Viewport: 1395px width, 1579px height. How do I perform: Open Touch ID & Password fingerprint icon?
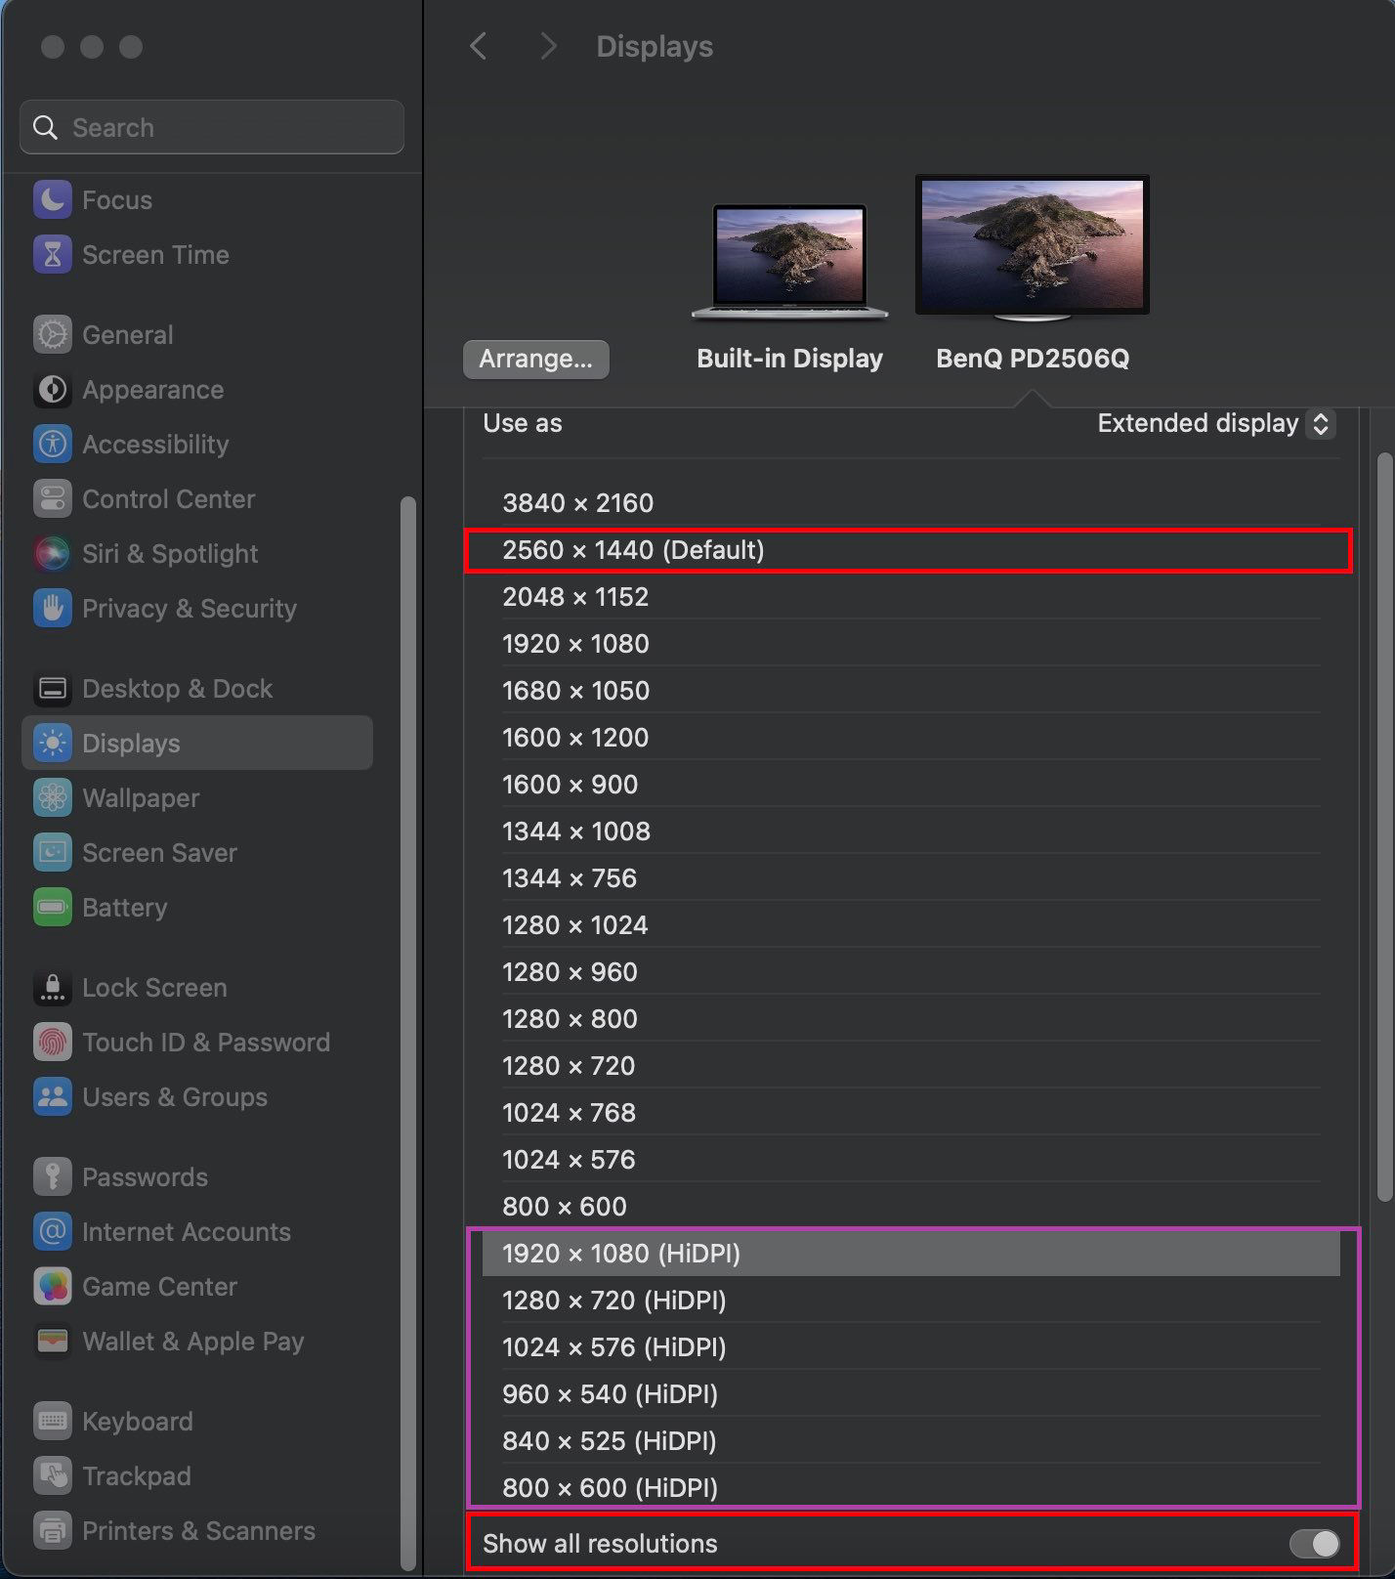pyautogui.click(x=53, y=1042)
